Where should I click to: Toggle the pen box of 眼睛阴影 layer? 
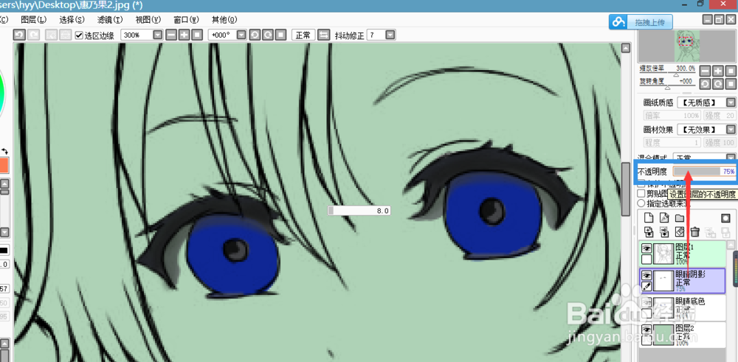click(x=646, y=286)
